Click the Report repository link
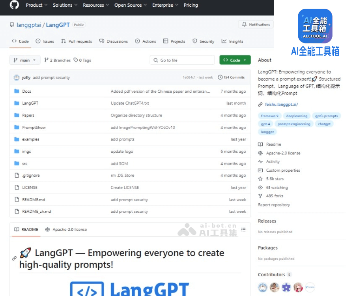The height and width of the screenshot is (296, 355). pyautogui.click(x=274, y=205)
